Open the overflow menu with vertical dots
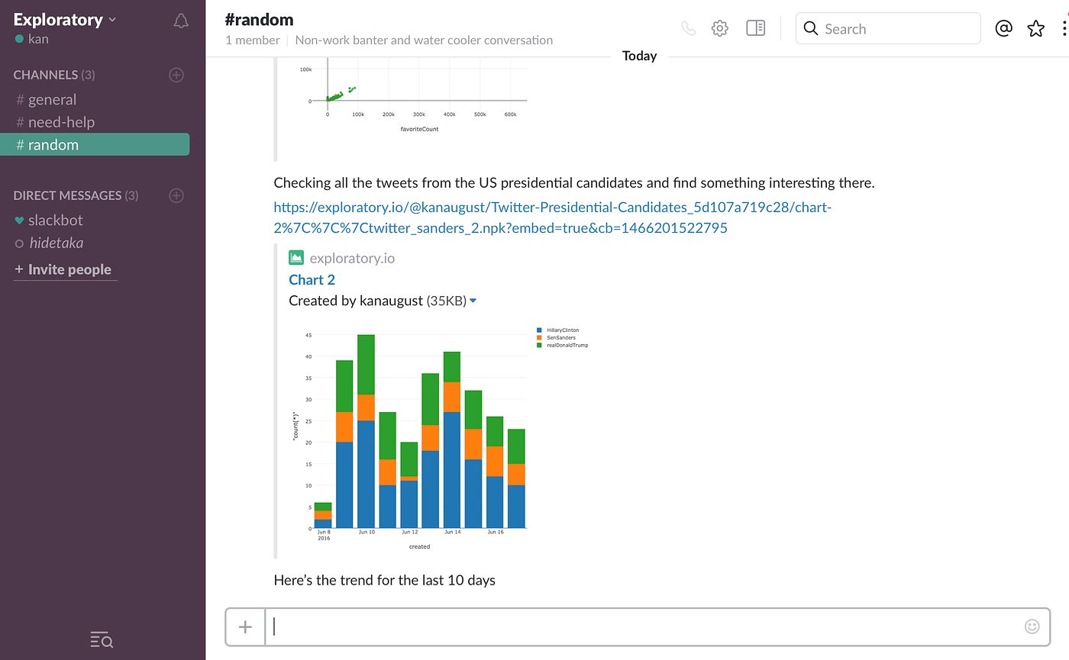Image resolution: width=1069 pixels, height=660 pixels. click(x=1064, y=27)
